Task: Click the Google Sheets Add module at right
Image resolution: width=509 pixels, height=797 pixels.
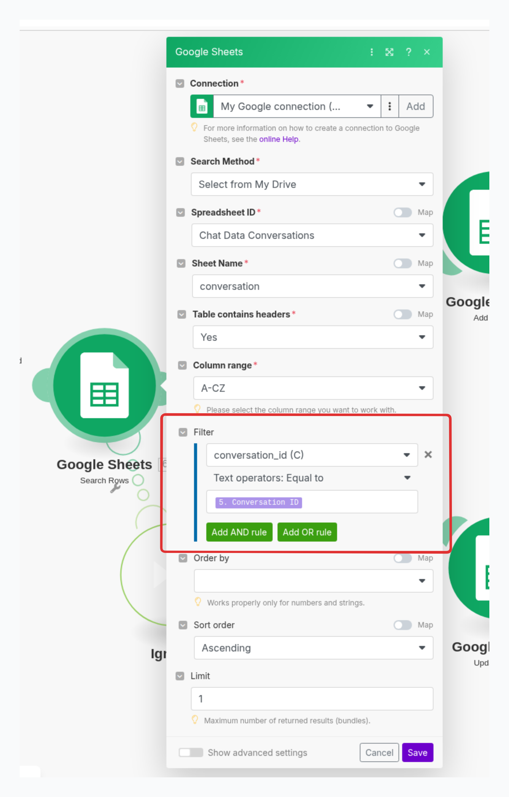Action: (467, 222)
